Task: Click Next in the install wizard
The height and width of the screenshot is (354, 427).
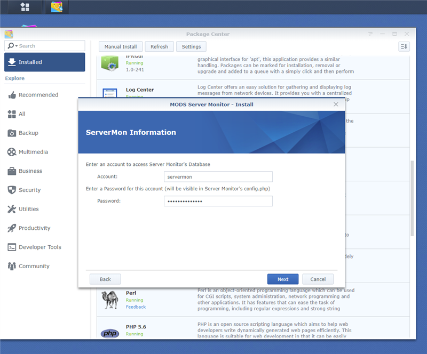Action: tap(283, 279)
